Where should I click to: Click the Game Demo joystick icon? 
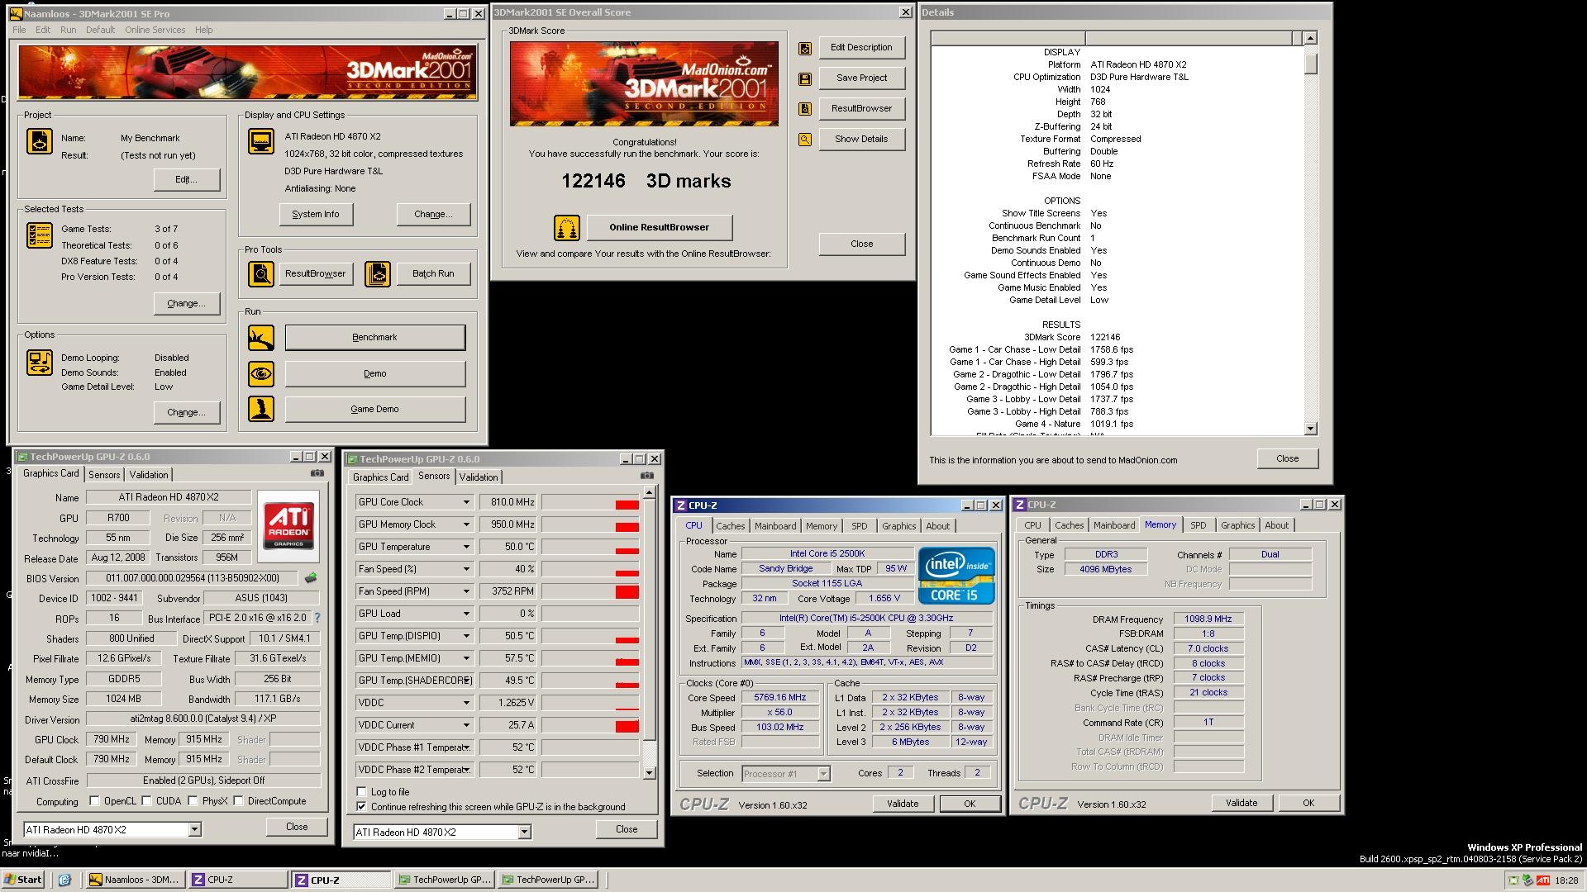(x=261, y=409)
